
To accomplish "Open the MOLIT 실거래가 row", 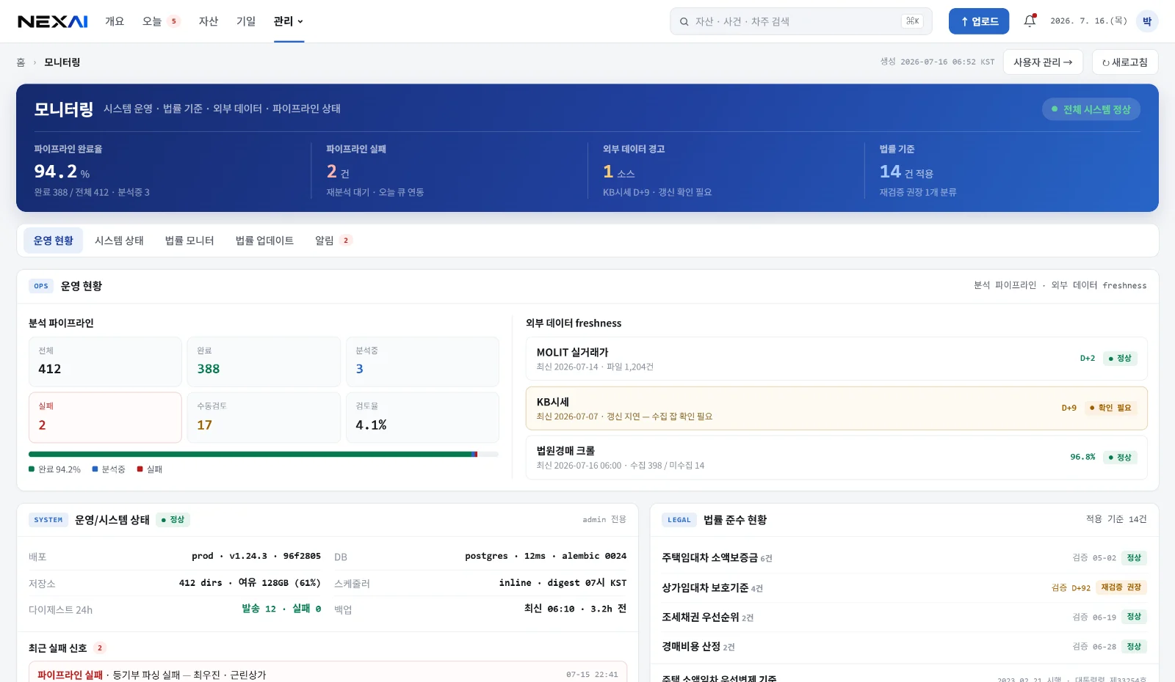I will [836, 359].
